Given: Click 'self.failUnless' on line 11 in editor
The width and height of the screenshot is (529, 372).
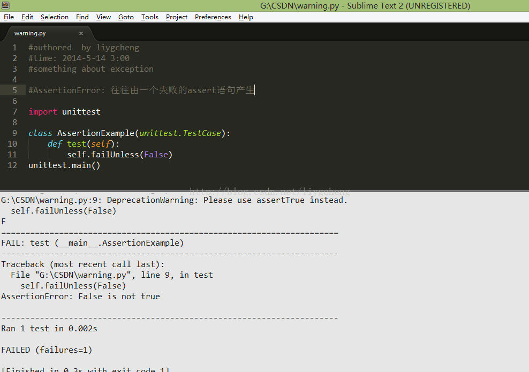Looking at the screenshot, I should click(103, 155).
